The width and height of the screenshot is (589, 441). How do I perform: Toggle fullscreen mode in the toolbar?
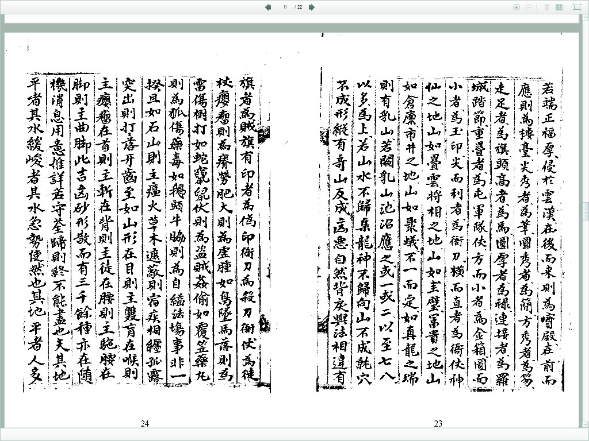click(x=577, y=7)
